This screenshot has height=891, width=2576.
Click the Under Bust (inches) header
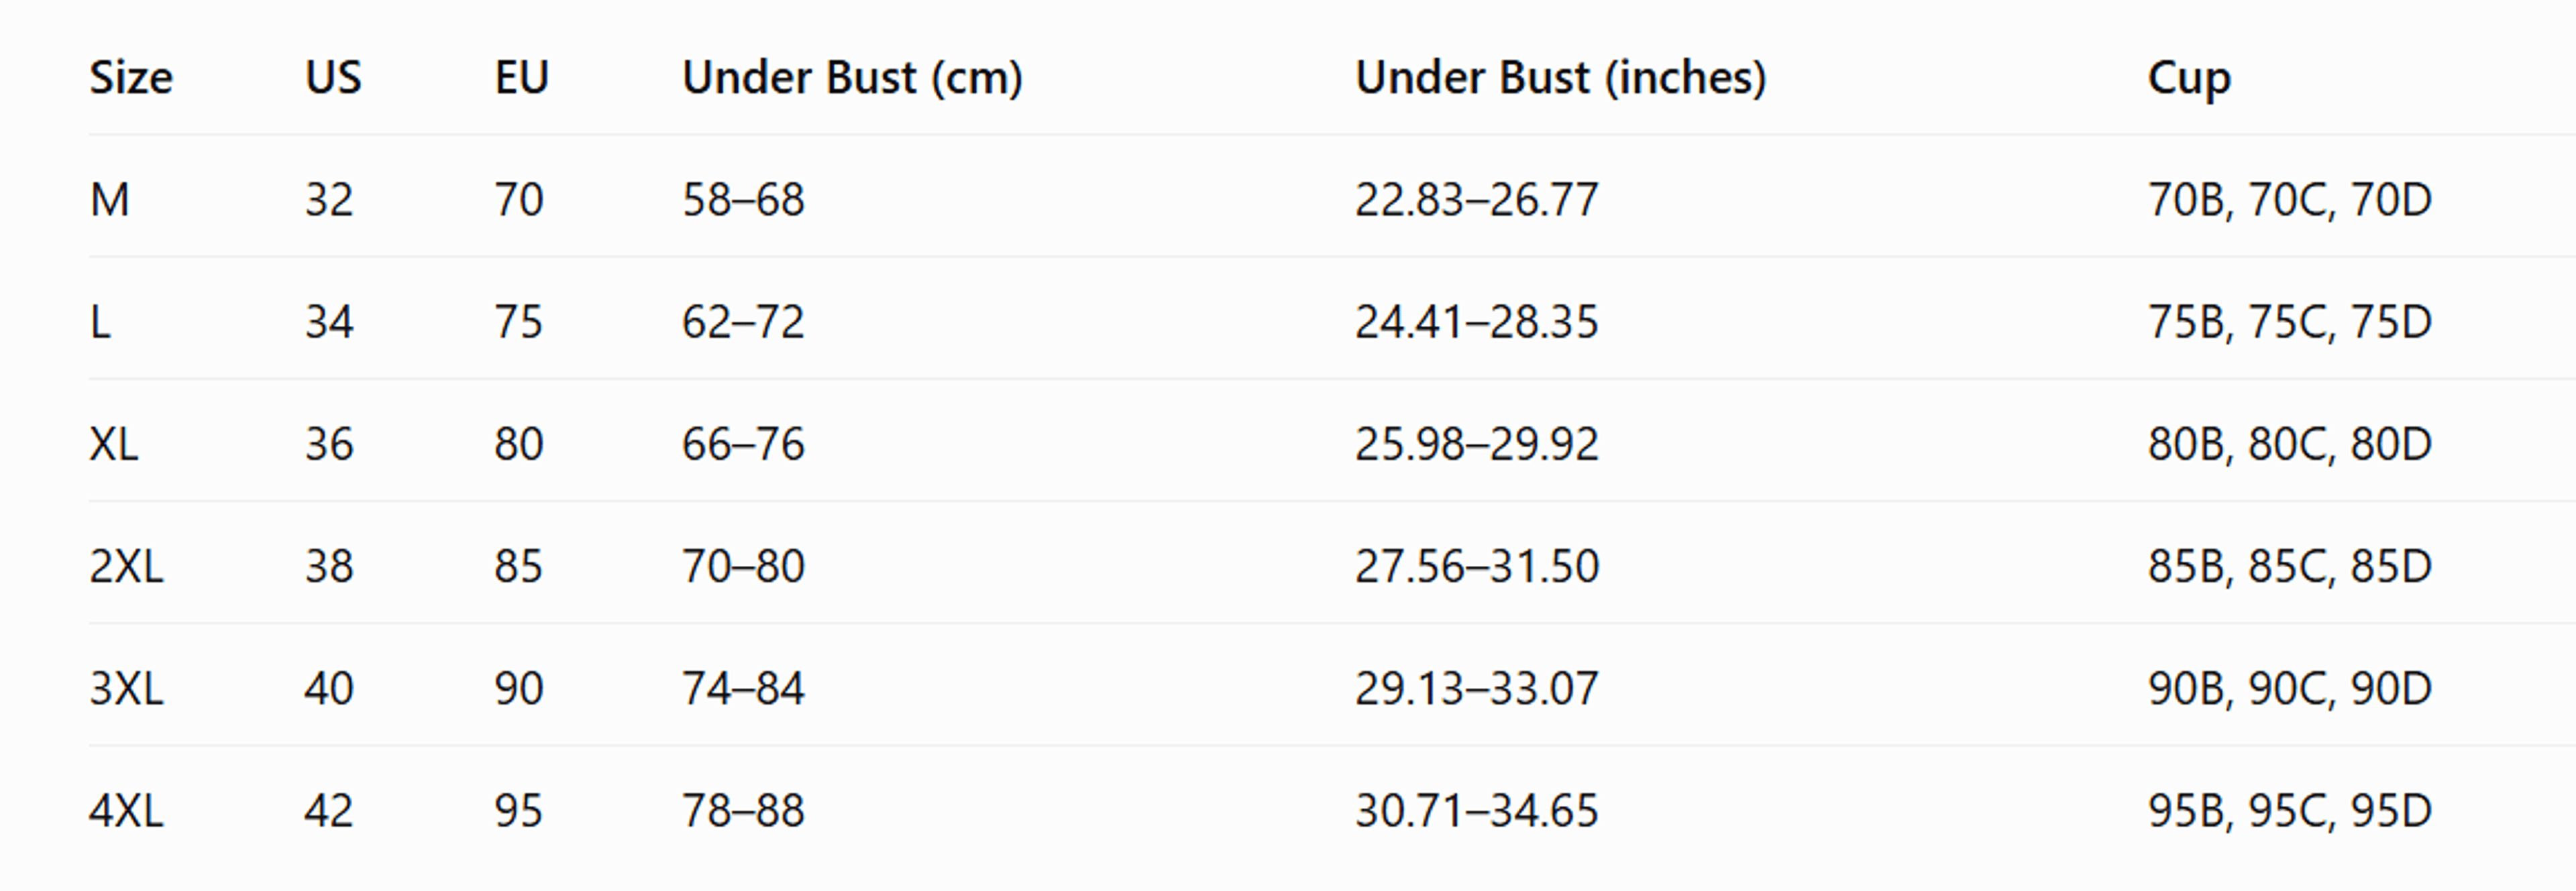[1561, 78]
